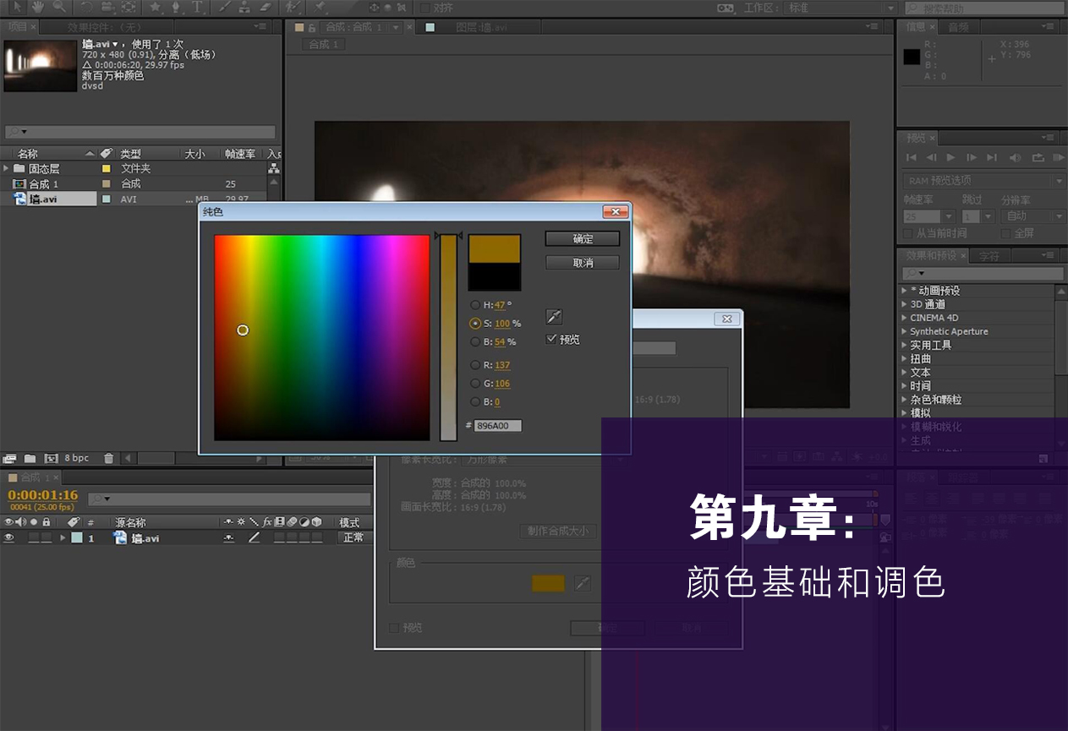Click the 合成 1 breadcrumb button in viewer
The height and width of the screenshot is (731, 1068).
[x=323, y=44]
